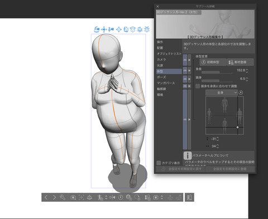Image resolution: width=268 pixels, height=219 pixels.
Task: Select the camera dolly forward/back manipulator icon
Action: (111, 29)
